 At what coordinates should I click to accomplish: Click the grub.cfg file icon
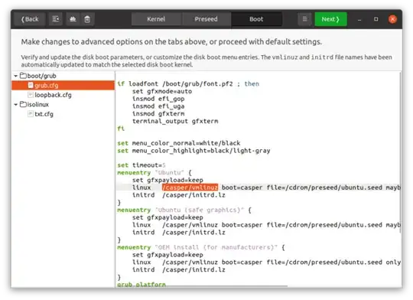point(31,85)
